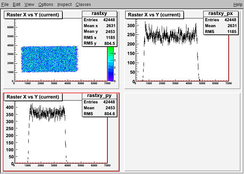Open the Classes menu
Image resolution: width=244 pixels, height=174 pixels.
(83, 4)
